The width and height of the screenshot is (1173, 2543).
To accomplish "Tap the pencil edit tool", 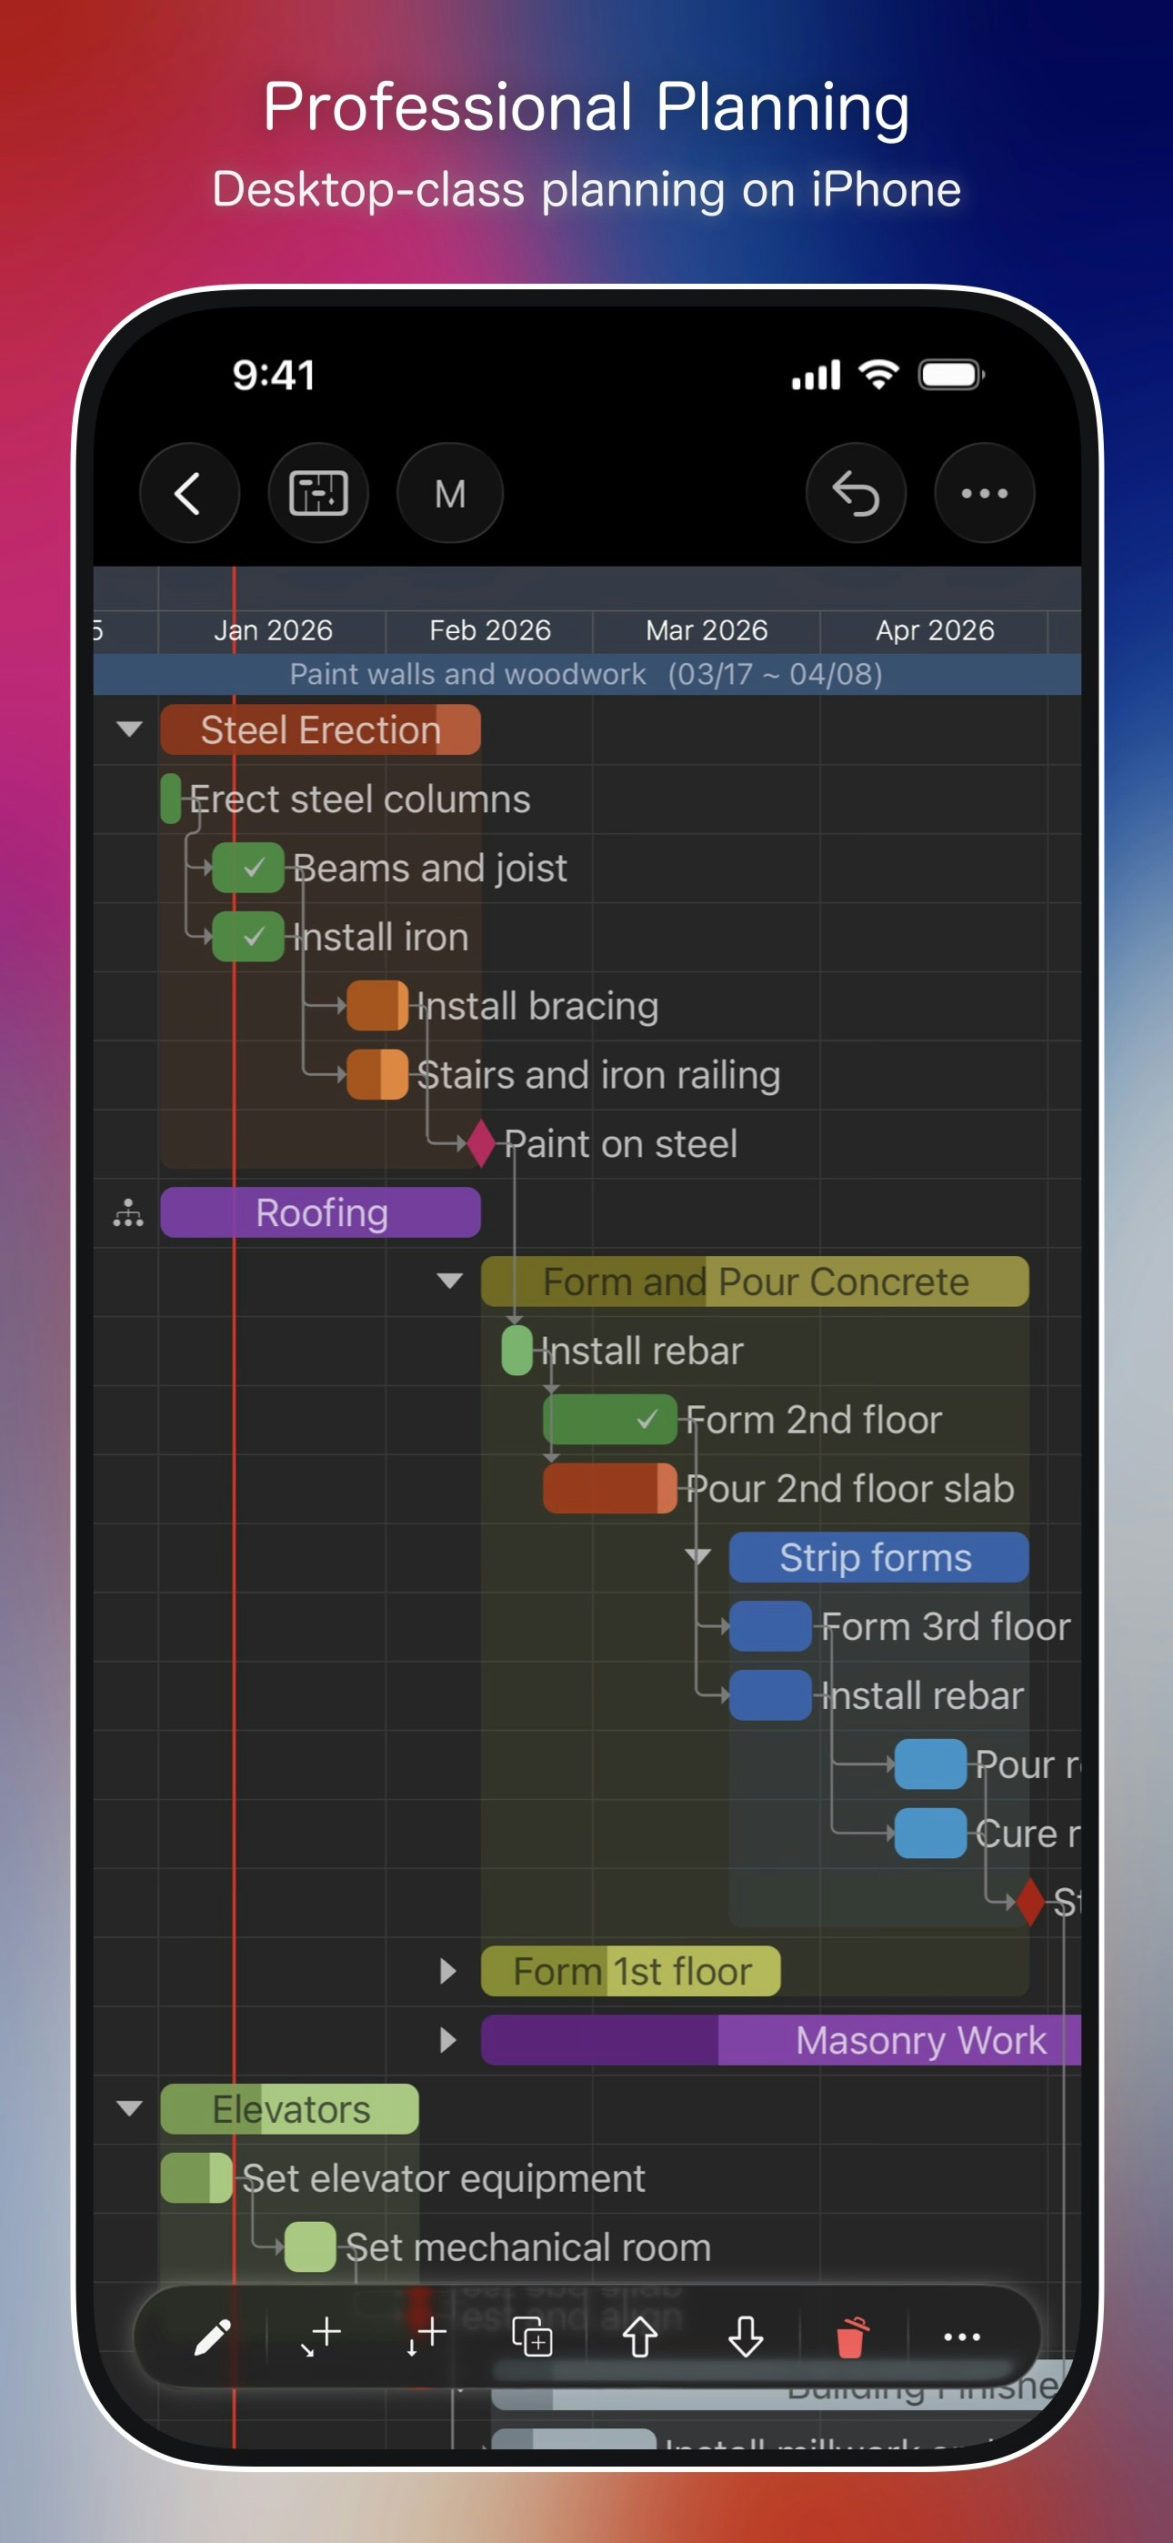I will coord(212,2337).
